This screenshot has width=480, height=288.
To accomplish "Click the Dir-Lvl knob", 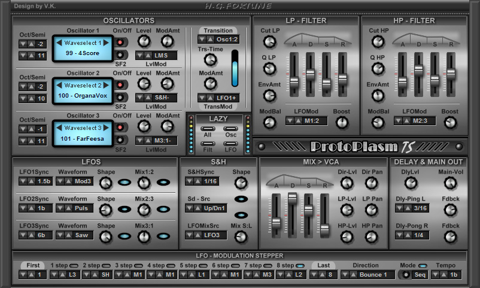I will [x=347, y=183].
